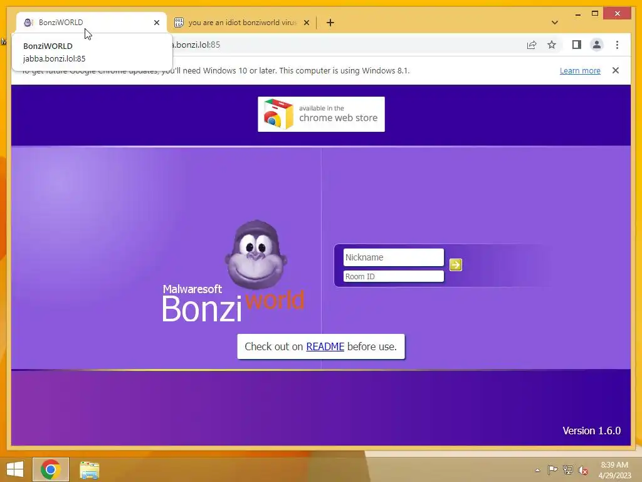Click the network tray icon
This screenshot has width=642, height=482.
point(567,469)
